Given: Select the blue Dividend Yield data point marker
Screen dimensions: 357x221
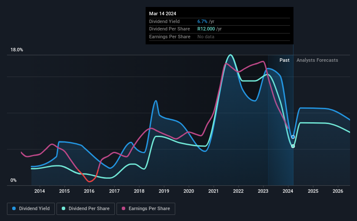Looking at the screenshot, I should click(x=293, y=137).
